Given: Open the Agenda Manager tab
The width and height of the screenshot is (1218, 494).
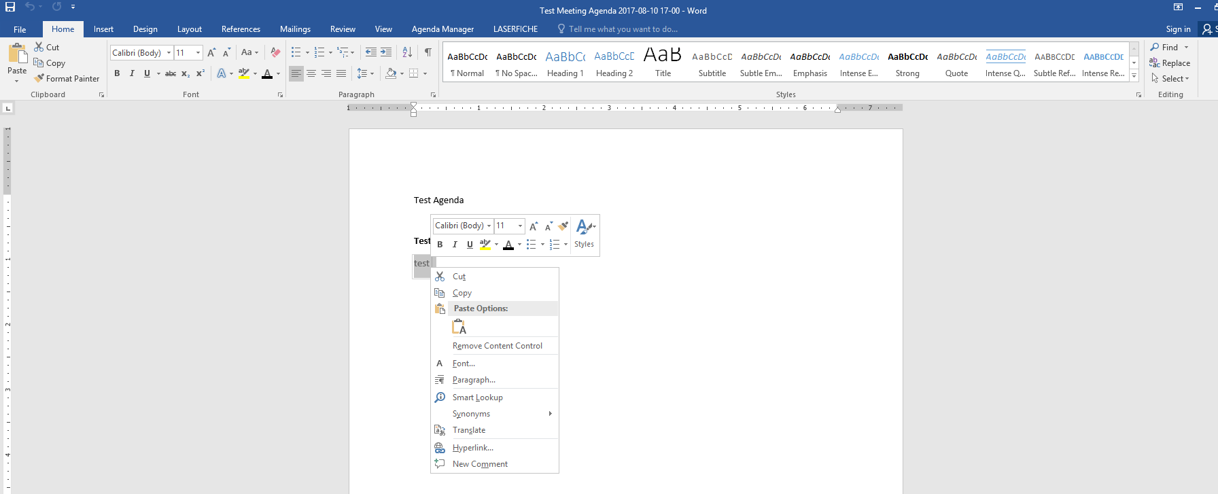Looking at the screenshot, I should tap(442, 29).
